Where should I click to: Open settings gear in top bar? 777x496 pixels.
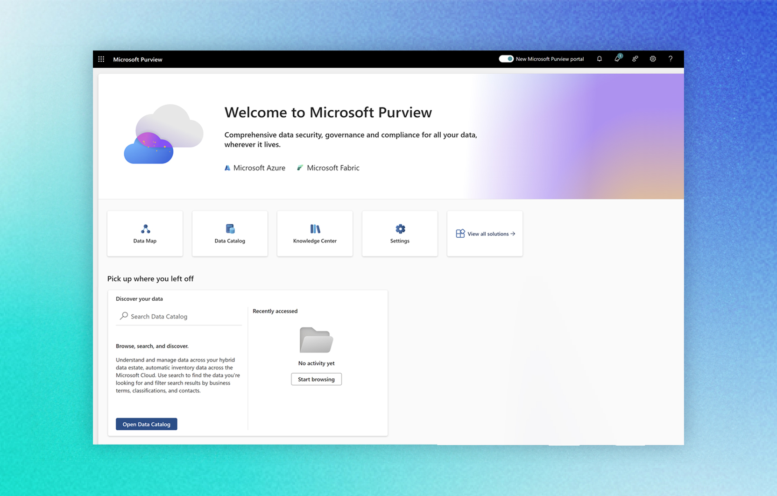point(653,59)
